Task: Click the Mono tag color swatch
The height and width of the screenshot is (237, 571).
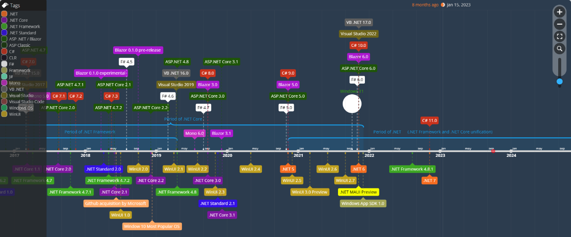Action: point(4,83)
